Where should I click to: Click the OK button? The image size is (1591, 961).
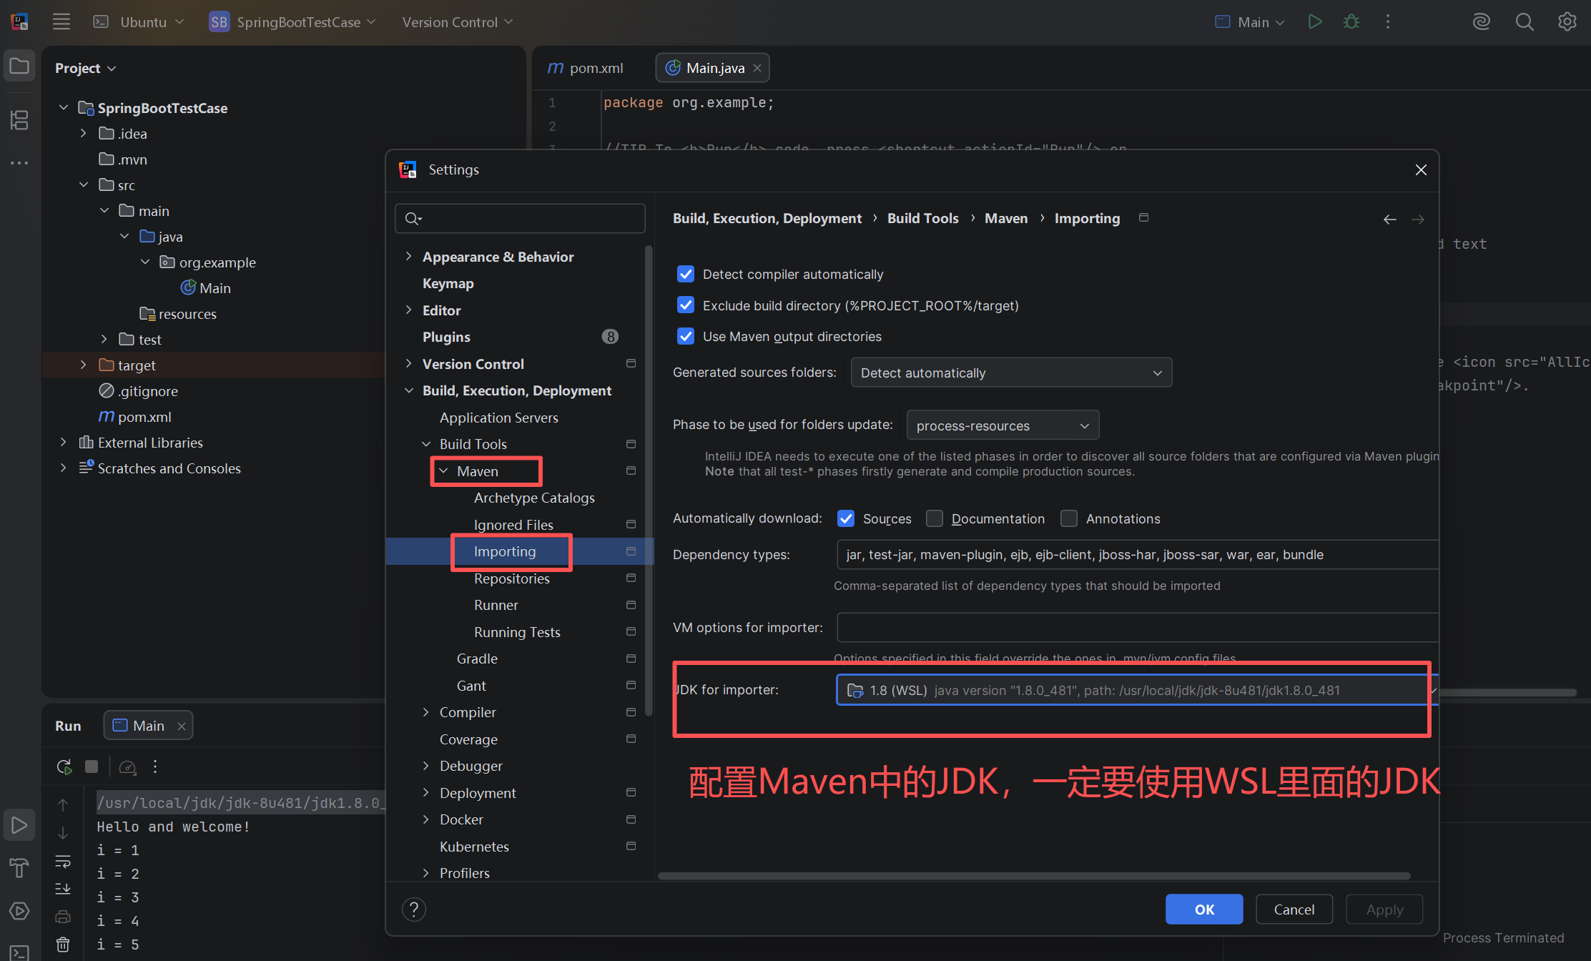(x=1203, y=910)
